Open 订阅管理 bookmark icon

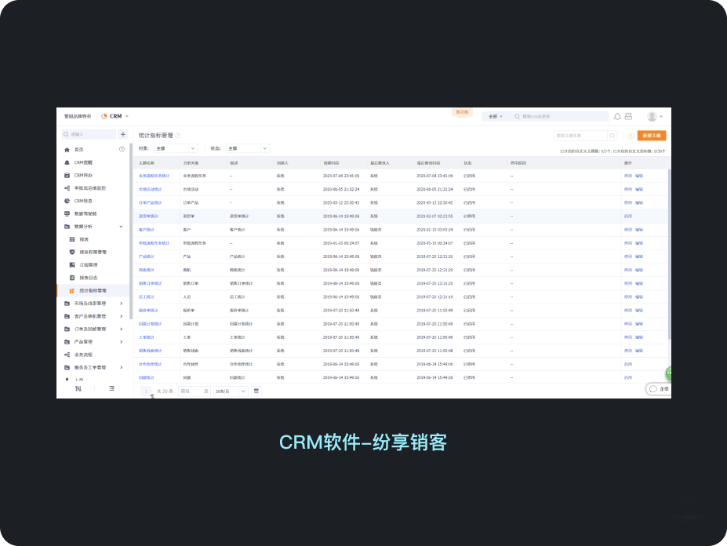pyautogui.click(x=72, y=265)
